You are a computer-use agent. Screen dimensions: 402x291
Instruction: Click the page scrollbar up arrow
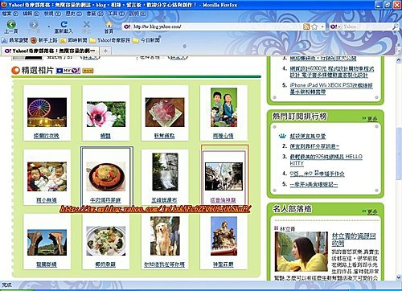click(399, 60)
